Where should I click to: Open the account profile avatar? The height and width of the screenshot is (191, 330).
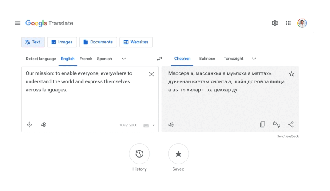click(x=302, y=23)
